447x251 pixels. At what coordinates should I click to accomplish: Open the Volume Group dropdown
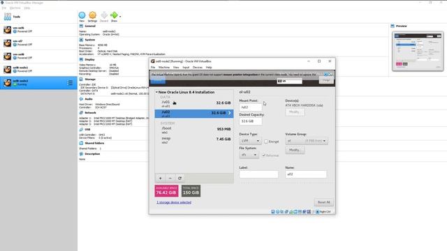[x=307, y=141]
